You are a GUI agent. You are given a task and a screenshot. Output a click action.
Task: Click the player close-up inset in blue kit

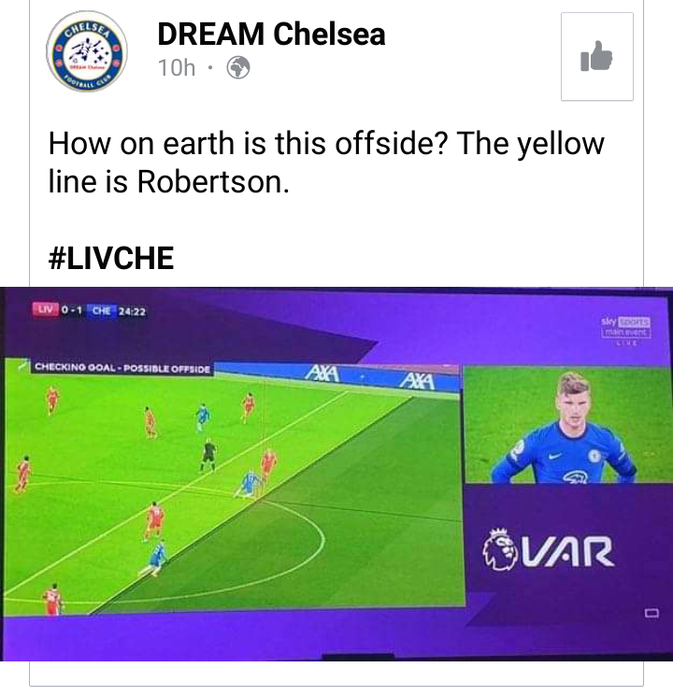[566, 424]
